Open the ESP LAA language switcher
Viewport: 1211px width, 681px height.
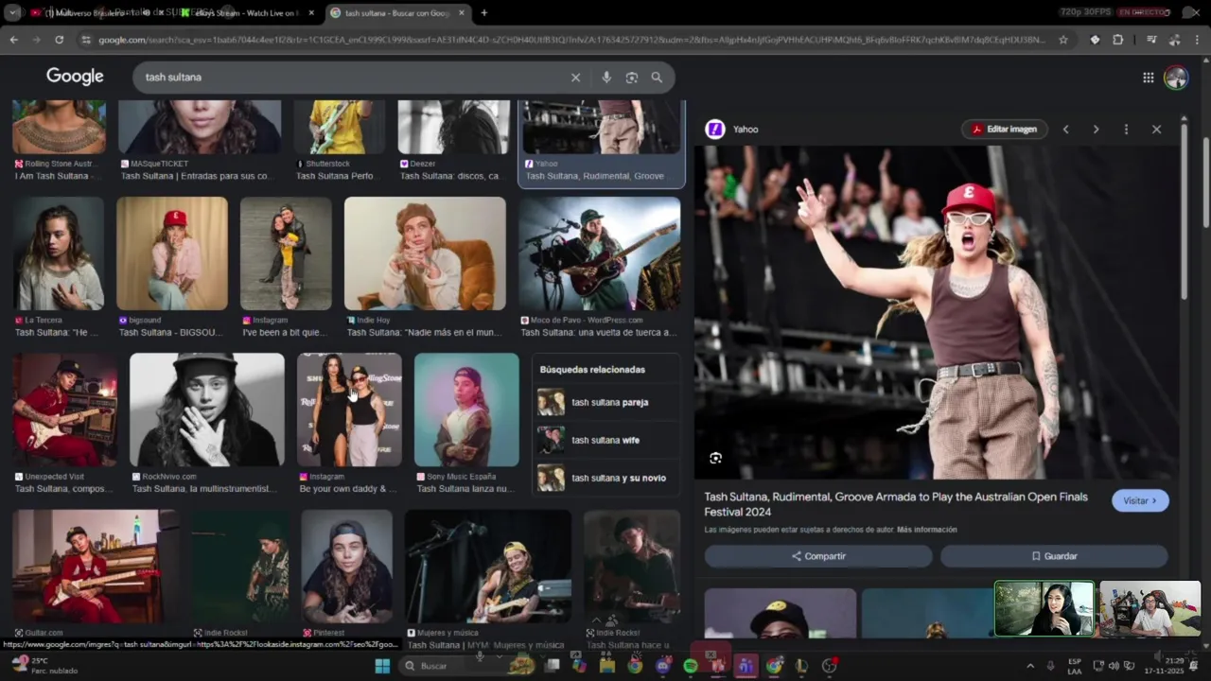pyautogui.click(x=1075, y=666)
